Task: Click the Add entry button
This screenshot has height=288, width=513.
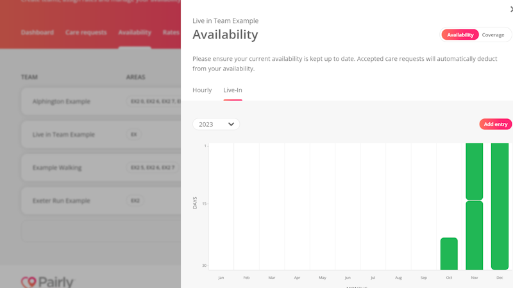Action: (495, 124)
